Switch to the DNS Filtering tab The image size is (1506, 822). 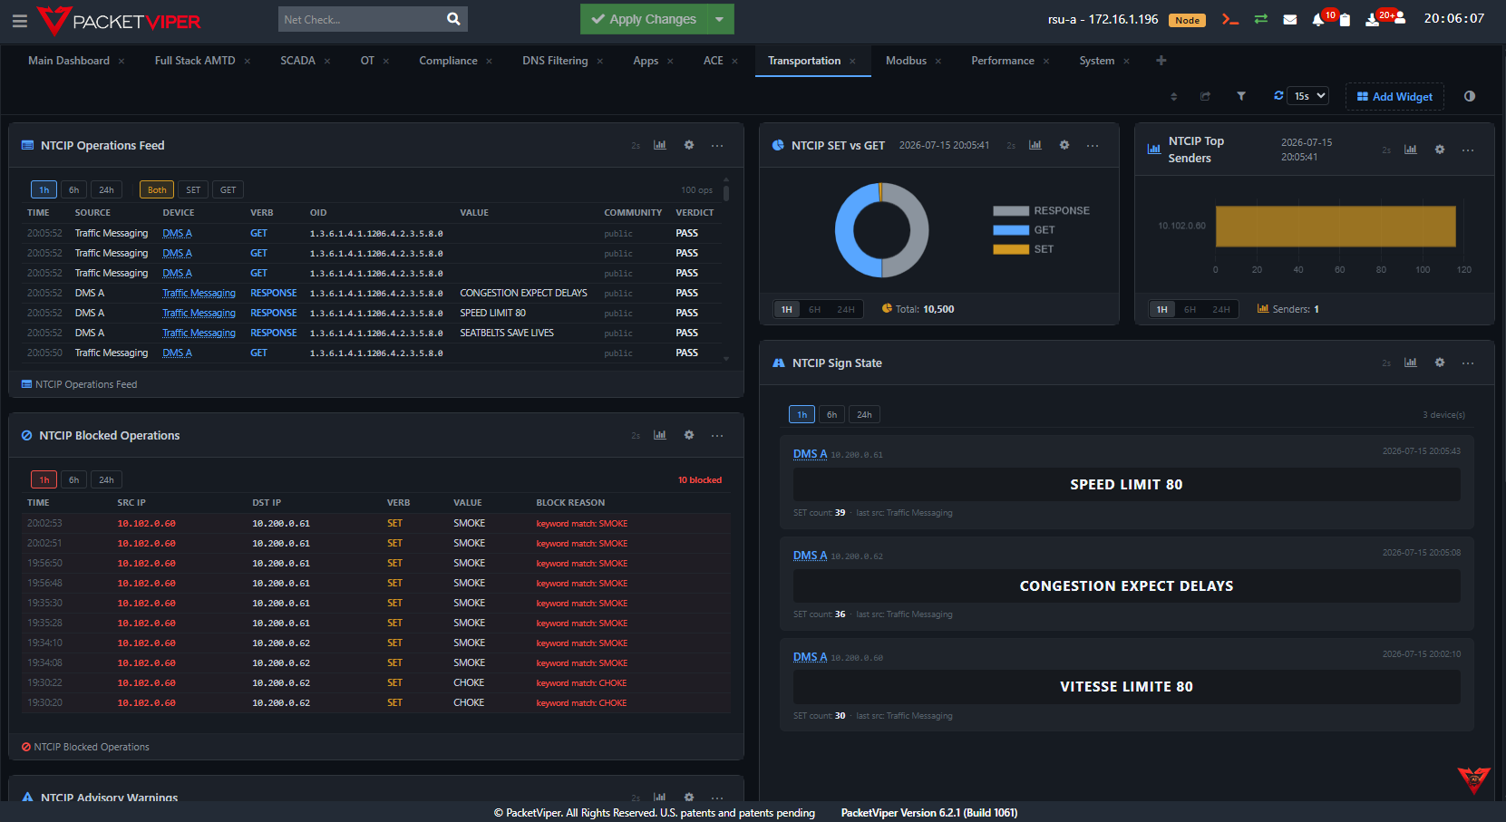pyautogui.click(x=555, y=61)
